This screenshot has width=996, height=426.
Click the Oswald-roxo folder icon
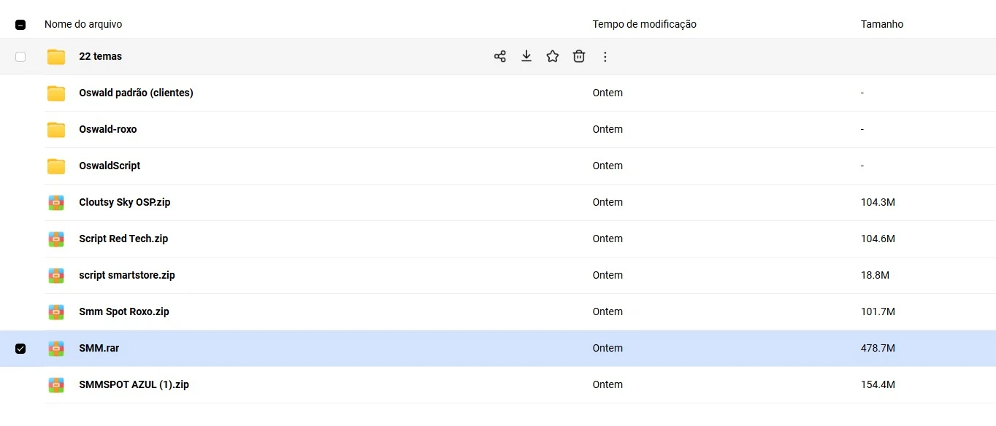[56, 130]
